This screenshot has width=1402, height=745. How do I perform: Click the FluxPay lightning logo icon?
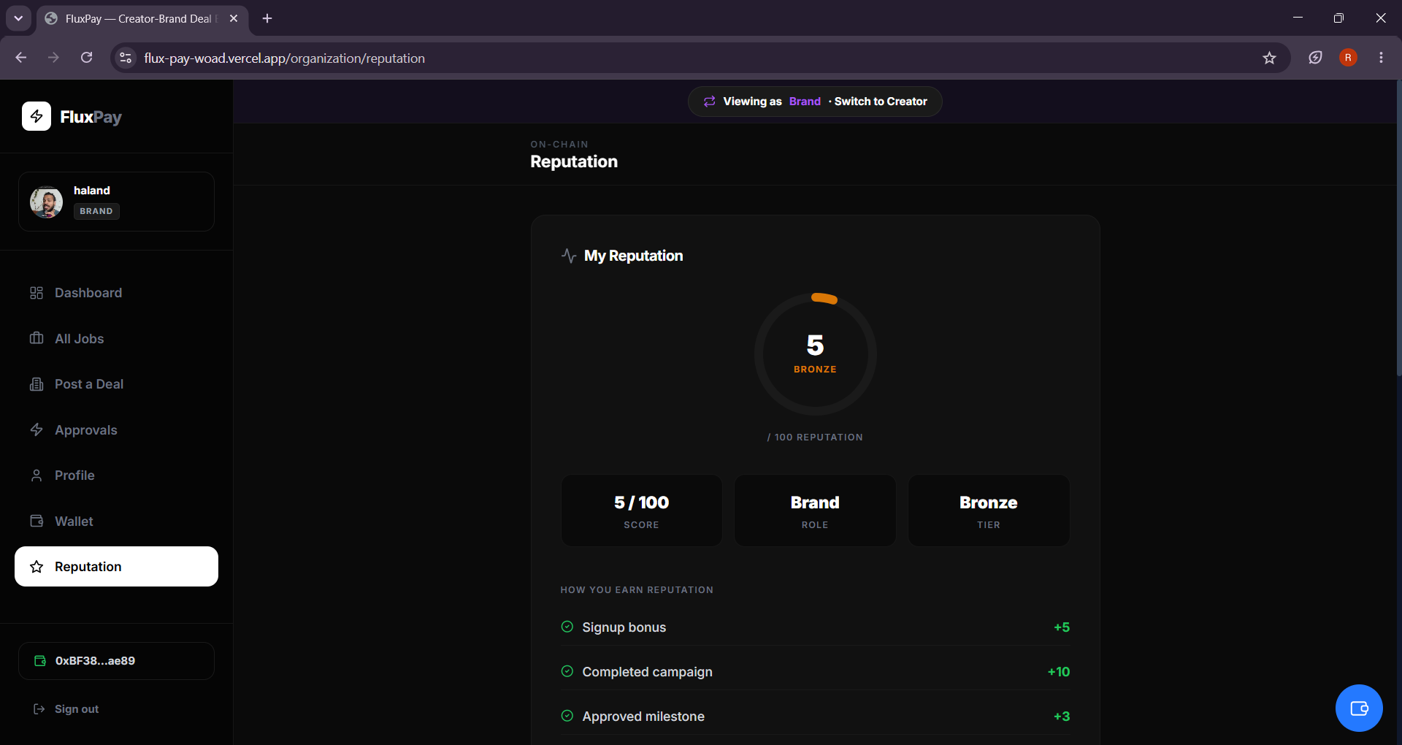click(x=37, y=116)
